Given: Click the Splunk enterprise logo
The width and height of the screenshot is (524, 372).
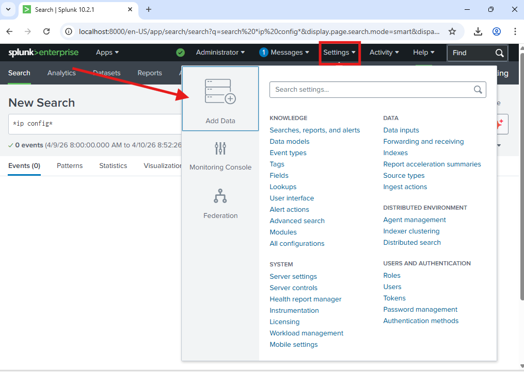Looking at the screenshot, I should [43, 53].
